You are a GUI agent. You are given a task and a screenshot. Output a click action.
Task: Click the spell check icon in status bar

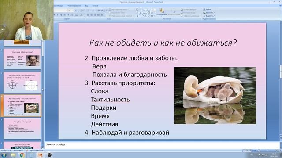(x=27, y=151)
